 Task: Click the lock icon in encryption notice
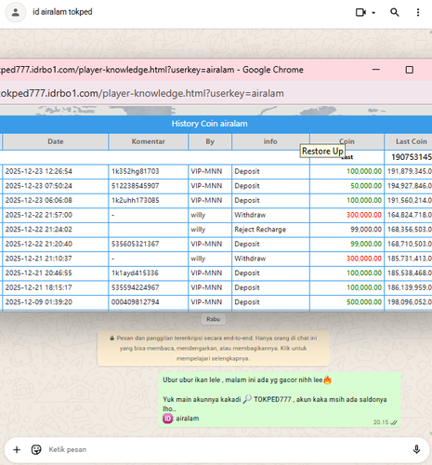(x=112, y=339)
